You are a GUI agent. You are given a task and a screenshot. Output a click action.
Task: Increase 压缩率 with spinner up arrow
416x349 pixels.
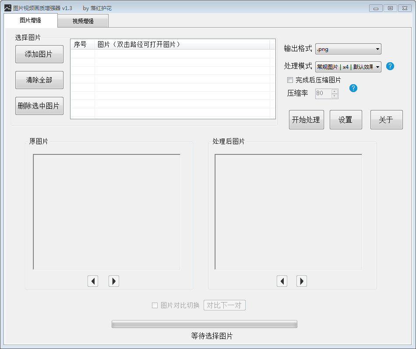[x=335, y=91]
